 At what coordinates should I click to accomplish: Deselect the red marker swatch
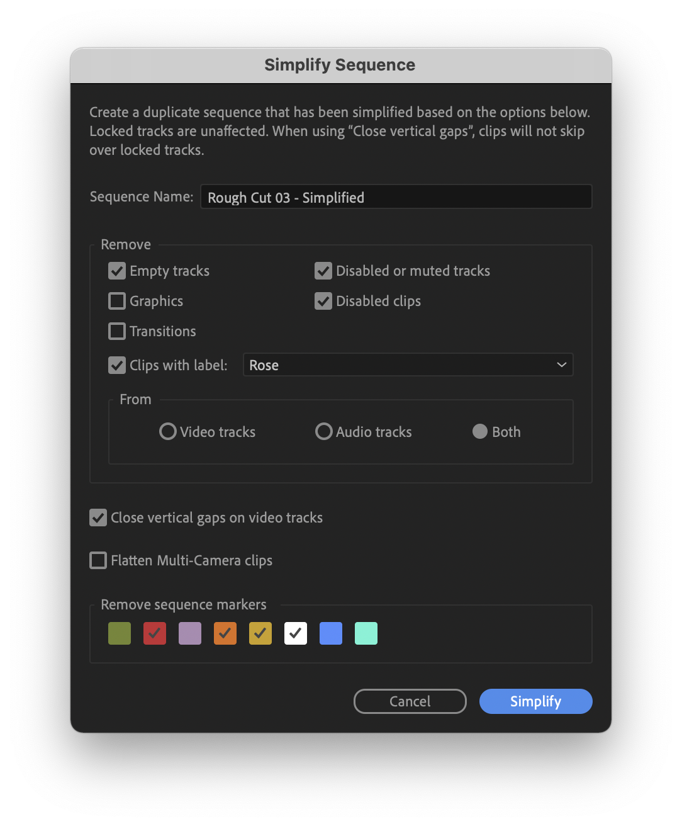click(x=154, y=633)
